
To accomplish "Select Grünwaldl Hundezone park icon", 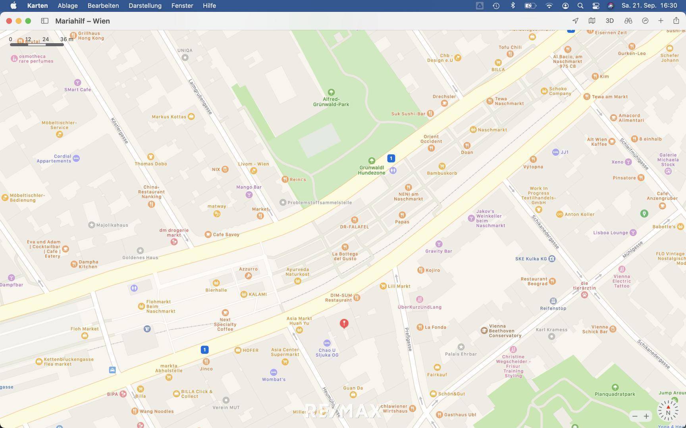I will coord(372,160).
